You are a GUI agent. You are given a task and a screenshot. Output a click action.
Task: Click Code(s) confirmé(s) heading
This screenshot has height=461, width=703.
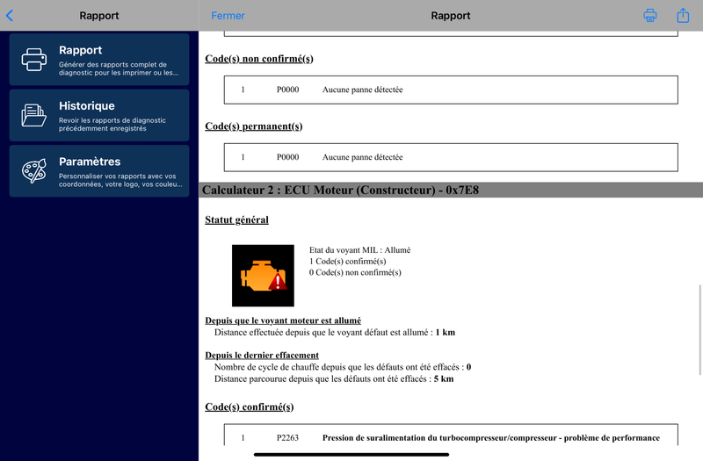click(250, 407)
